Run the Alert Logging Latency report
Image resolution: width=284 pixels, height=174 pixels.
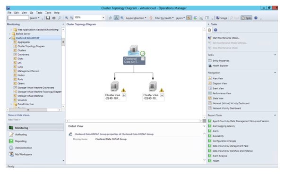(x=224, y=126)
